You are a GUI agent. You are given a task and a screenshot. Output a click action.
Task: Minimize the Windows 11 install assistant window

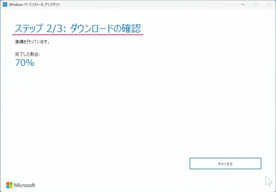[x=243, y=5]
